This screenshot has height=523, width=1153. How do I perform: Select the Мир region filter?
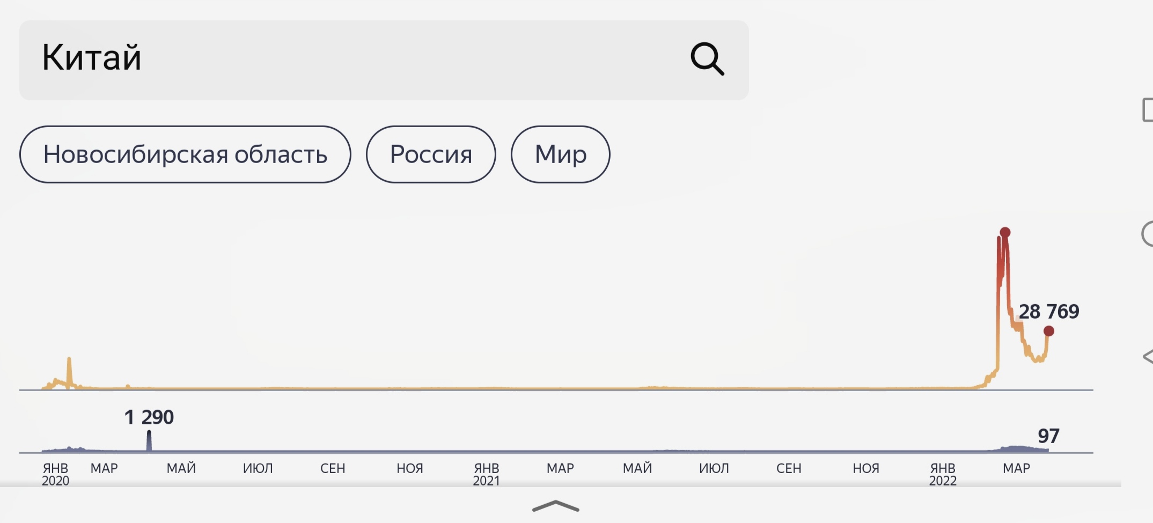[560, 154]
